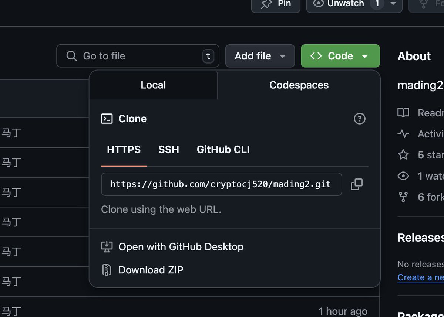
Task: Focus the Go to file search field
Action: [138, 56]
